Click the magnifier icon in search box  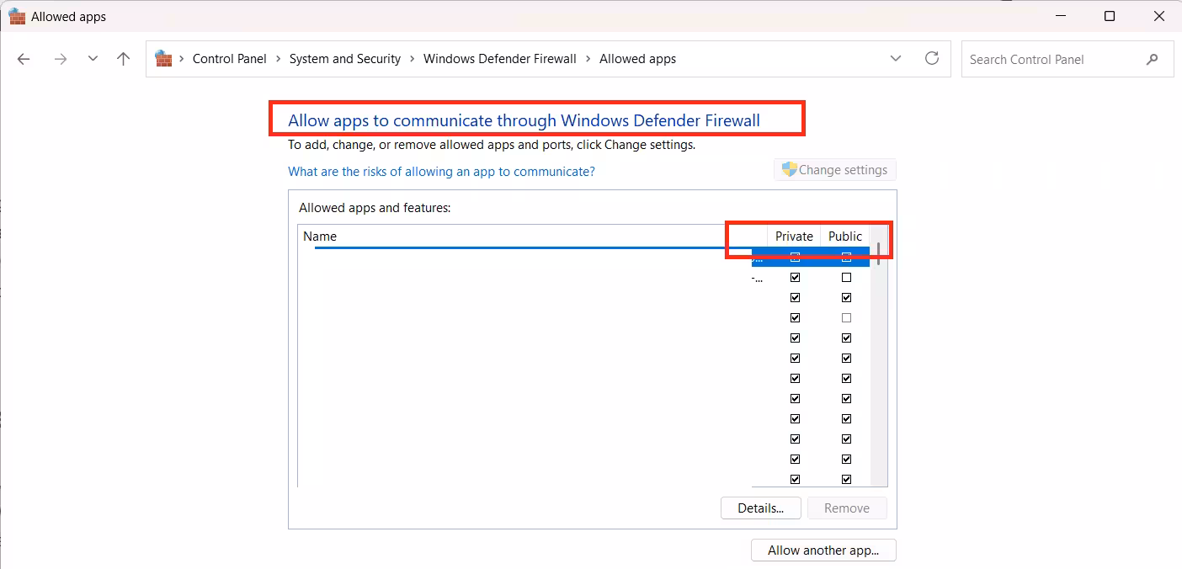pos(1153,59)
